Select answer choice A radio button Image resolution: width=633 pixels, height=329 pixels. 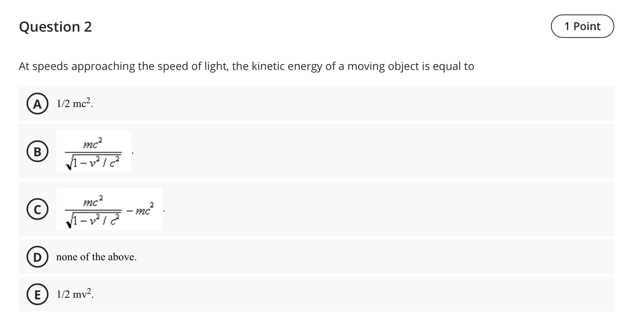click(37, 104)
